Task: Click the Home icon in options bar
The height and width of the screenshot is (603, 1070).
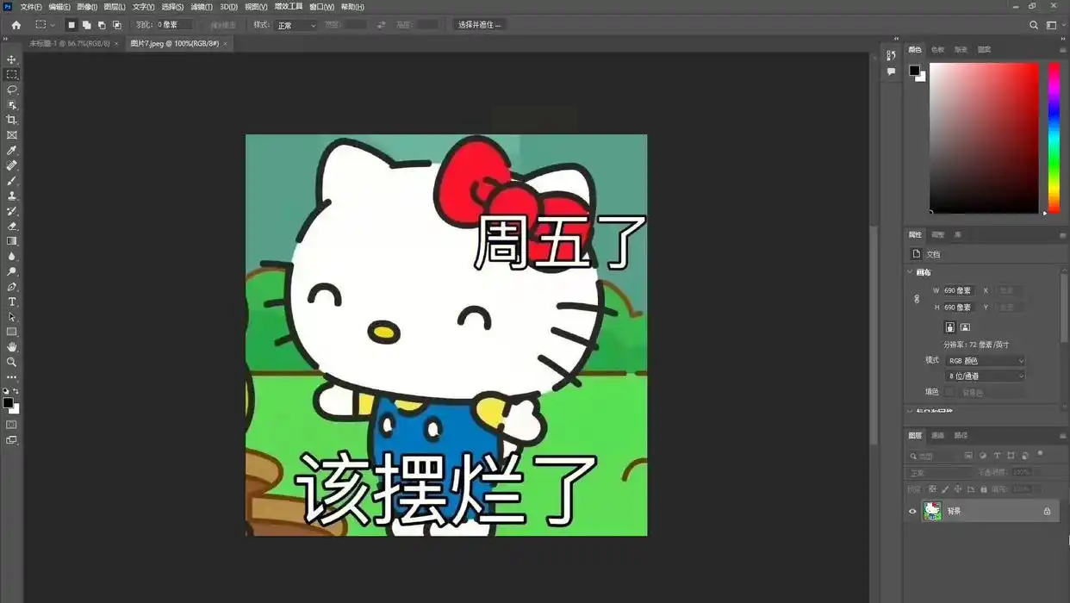Action: [x=16, y=25]
